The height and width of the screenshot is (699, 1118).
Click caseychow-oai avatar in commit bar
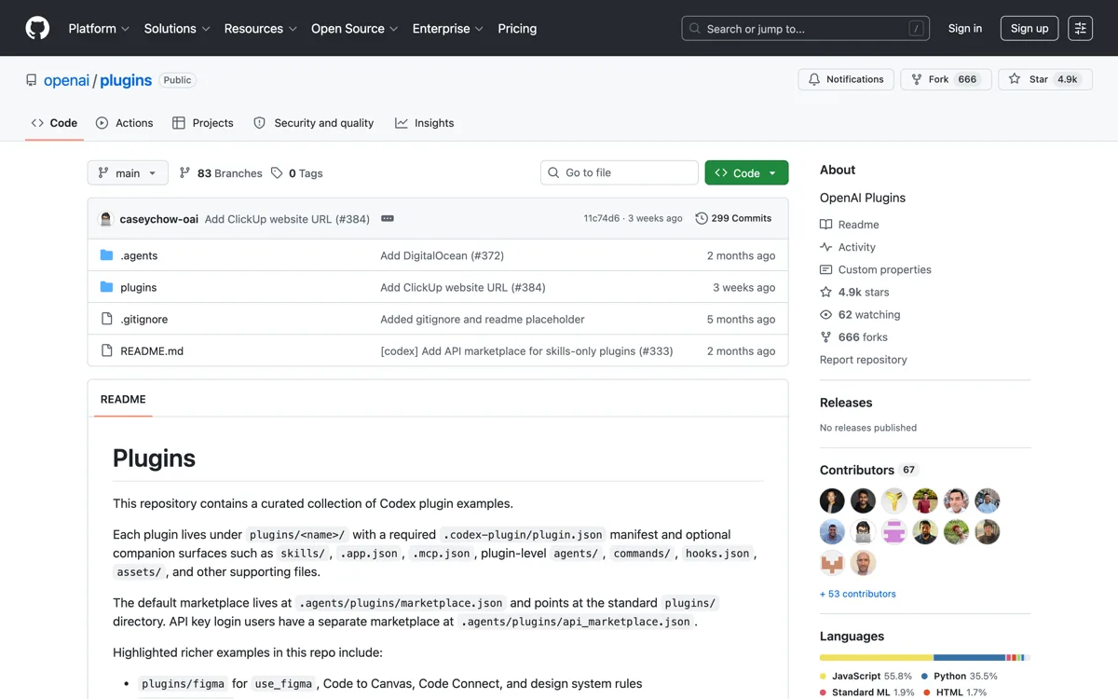point(106,219)
